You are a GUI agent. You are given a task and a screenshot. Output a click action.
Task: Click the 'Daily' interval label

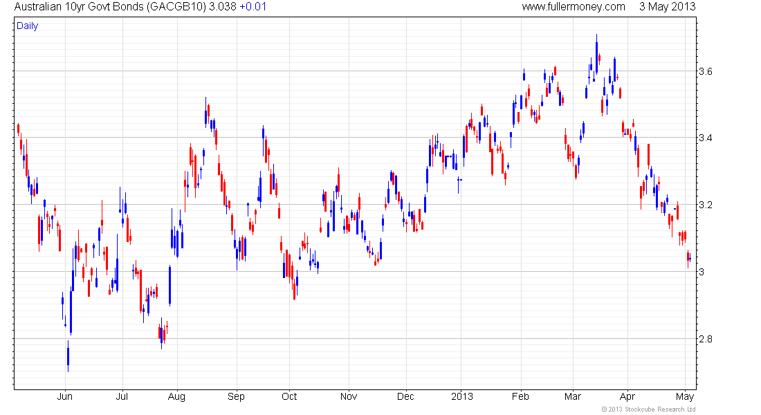[x=27, y=26]
